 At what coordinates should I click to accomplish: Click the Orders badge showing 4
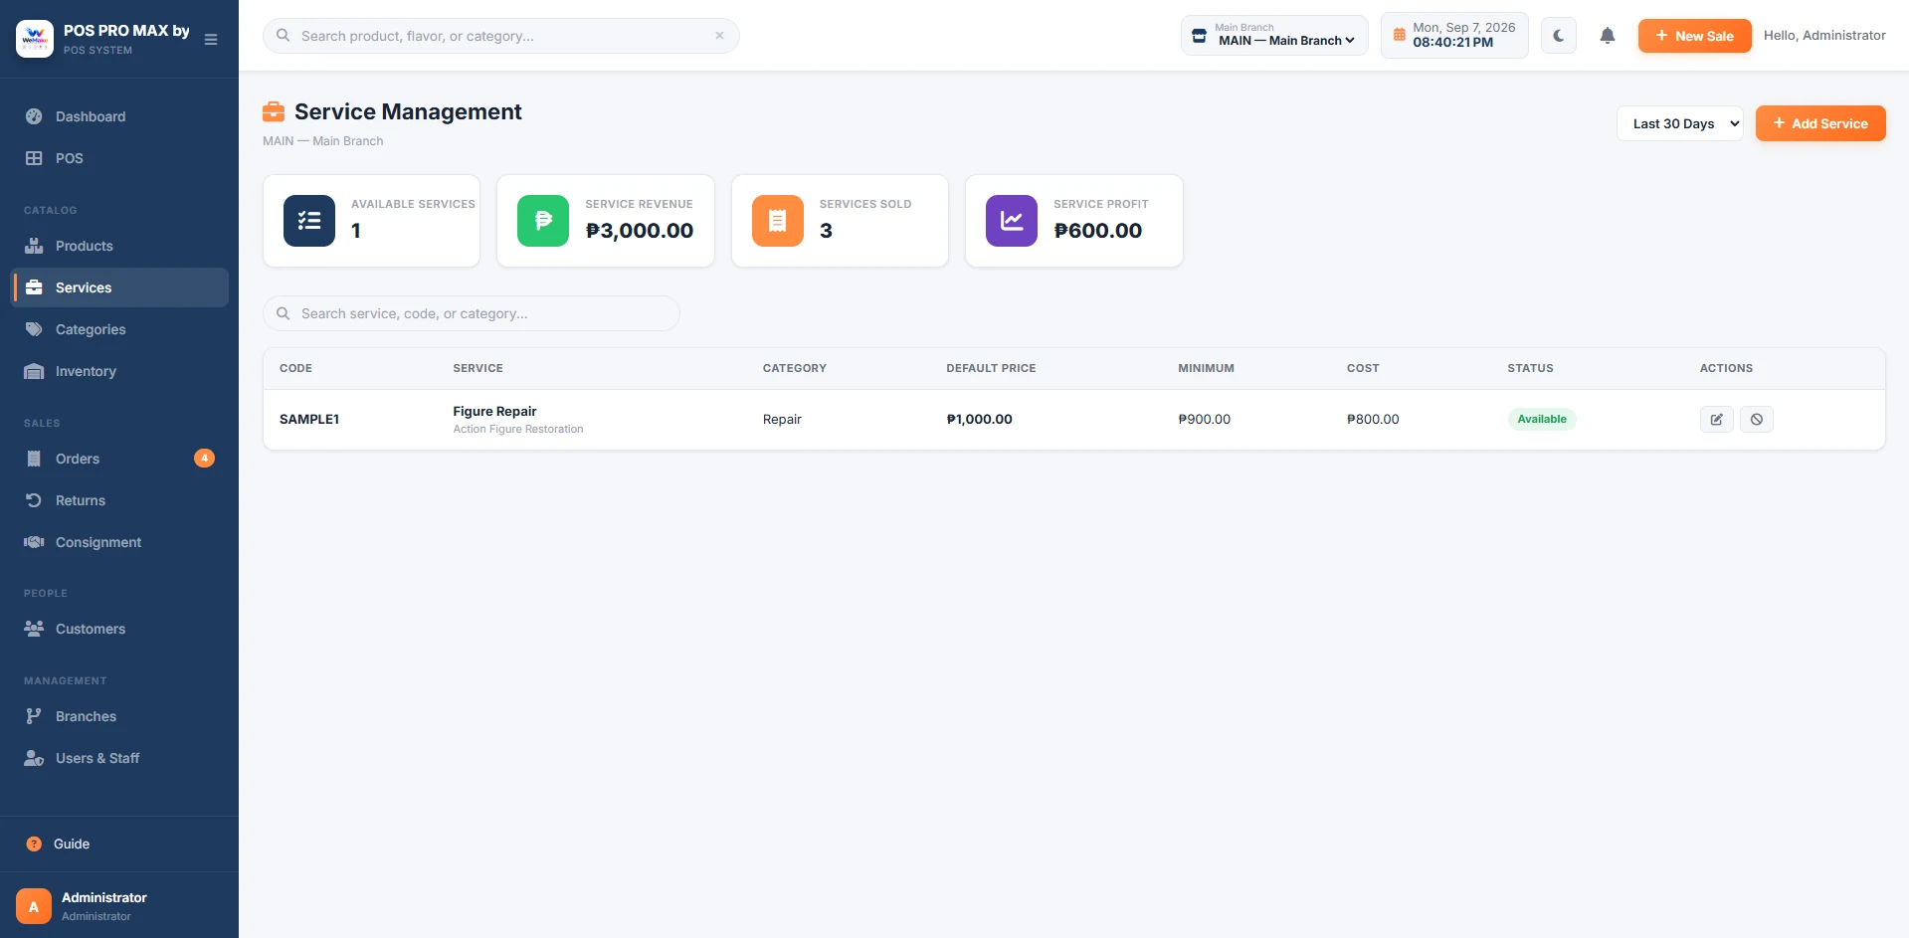204,459
